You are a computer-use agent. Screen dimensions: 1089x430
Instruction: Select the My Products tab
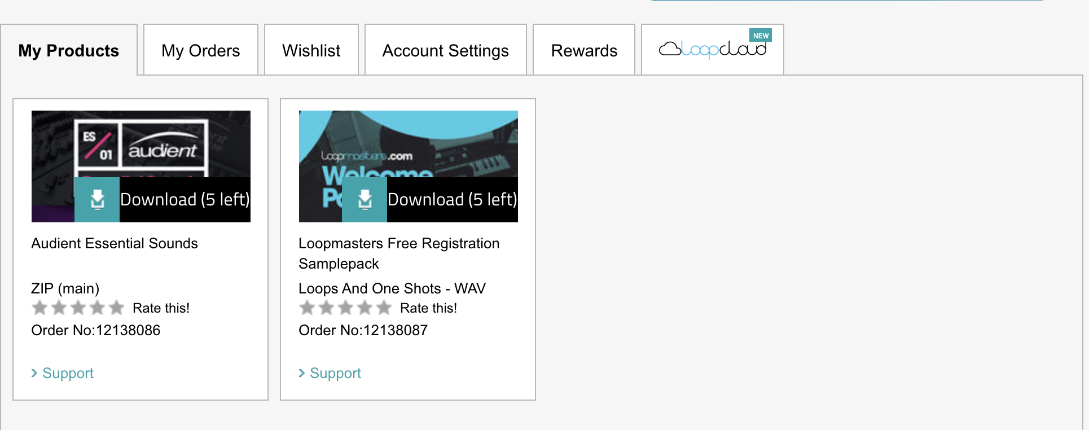(69, 50)
